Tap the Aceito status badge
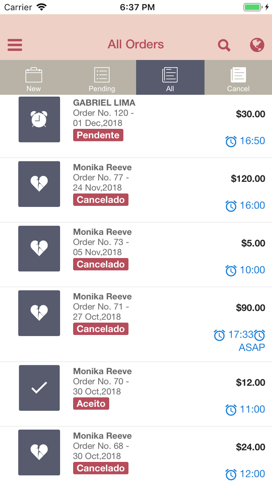This screenshot has height=483, width=272. tap(91, 403)
